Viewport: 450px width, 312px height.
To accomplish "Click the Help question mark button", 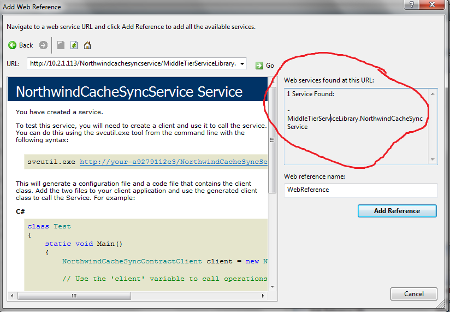I will [x=412, y=4].
